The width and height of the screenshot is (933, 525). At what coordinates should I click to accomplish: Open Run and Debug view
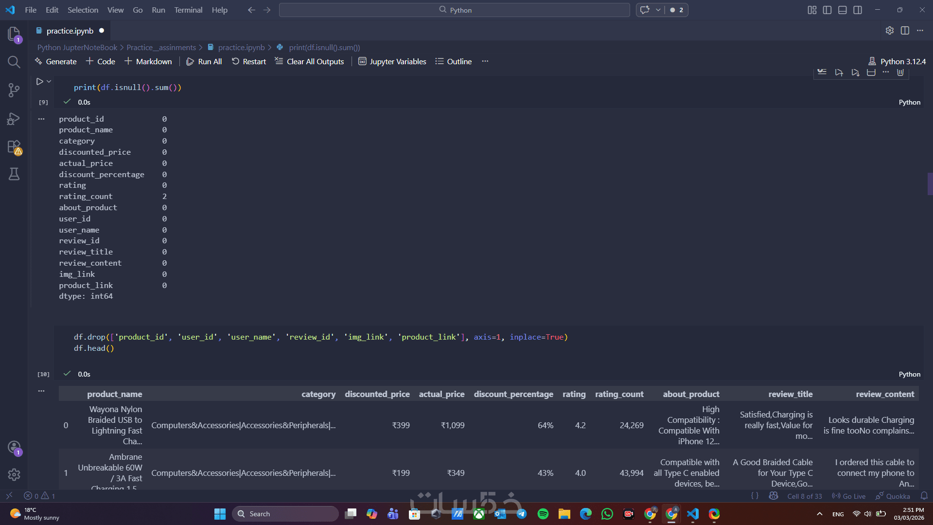(14, 119)
